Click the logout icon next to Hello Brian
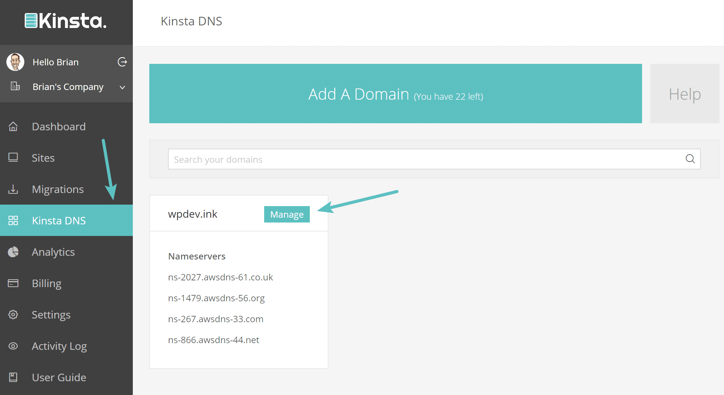Viewport: 724px width, 395px height. [x=122, y=62]
